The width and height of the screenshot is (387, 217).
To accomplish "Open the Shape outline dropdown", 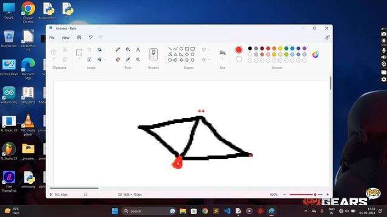I will coord(206,49).
